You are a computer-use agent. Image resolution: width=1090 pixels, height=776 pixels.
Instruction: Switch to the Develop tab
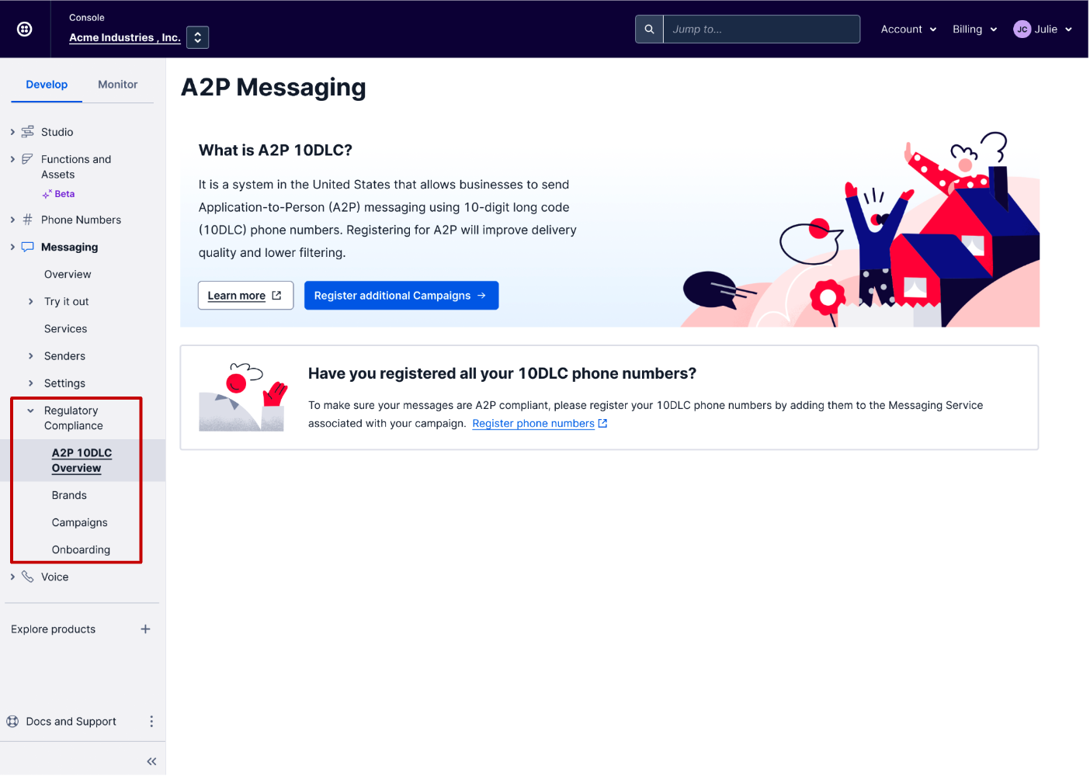[47, 85]
